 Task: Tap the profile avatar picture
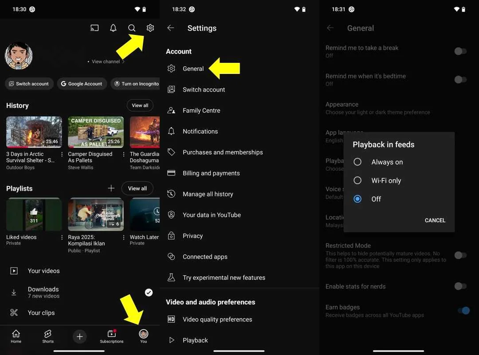pos(18,56)
